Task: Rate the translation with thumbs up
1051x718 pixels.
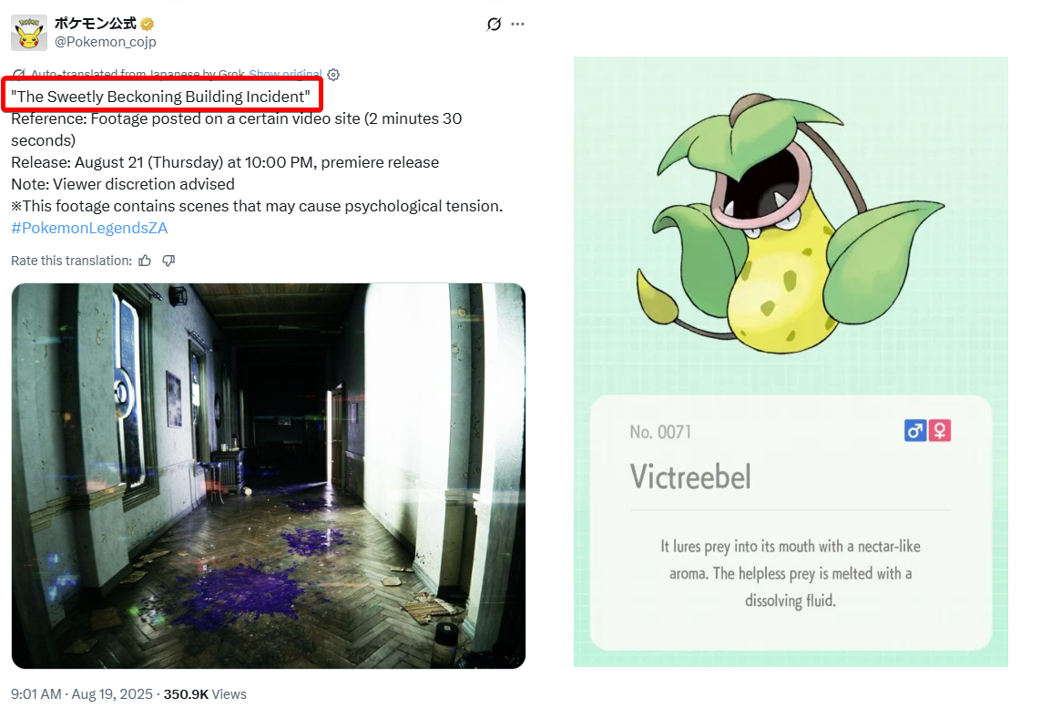Action: tap(145, 261)
